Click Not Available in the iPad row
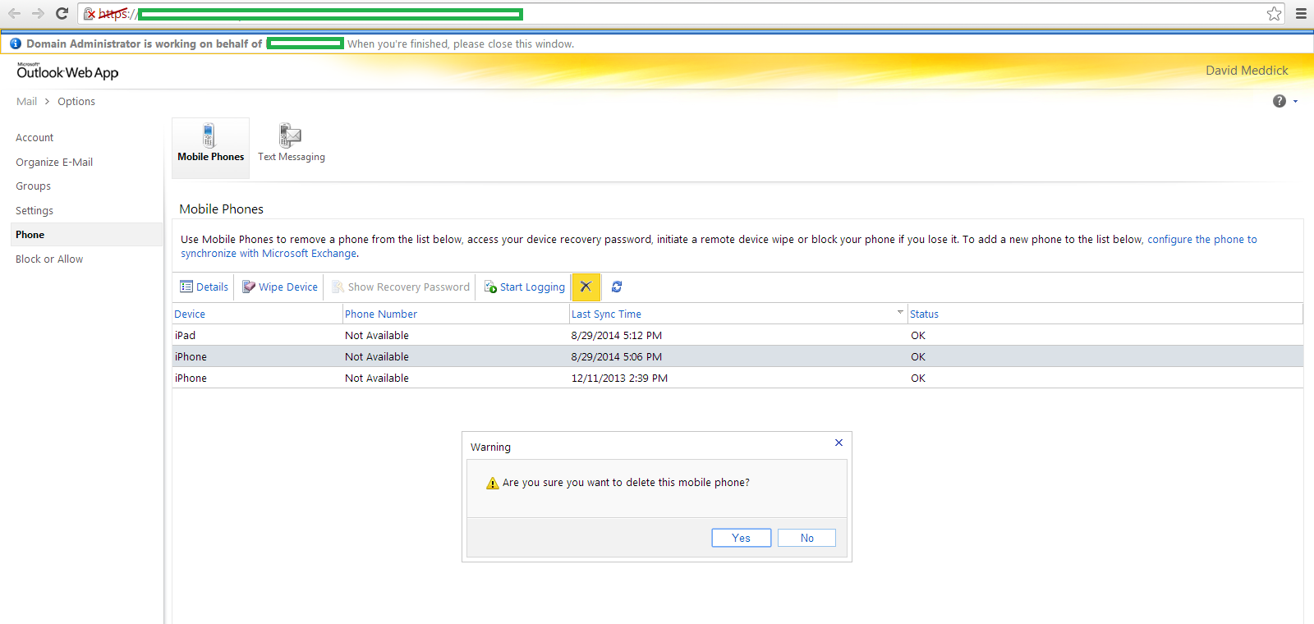 pyautogui.click(x=377, y=336)
